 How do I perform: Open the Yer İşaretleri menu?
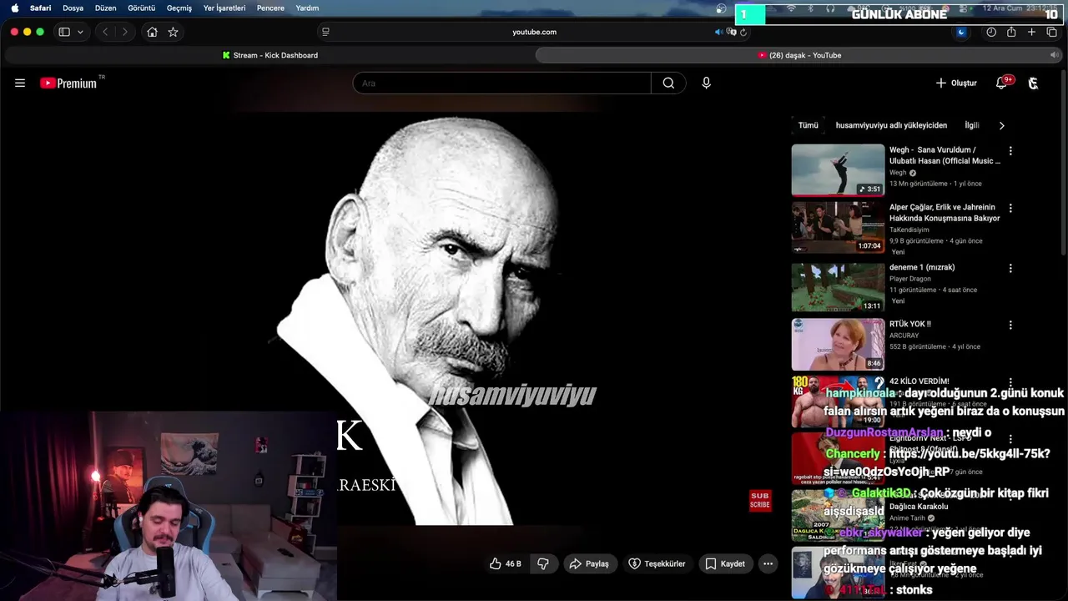[x=224, y=8]
